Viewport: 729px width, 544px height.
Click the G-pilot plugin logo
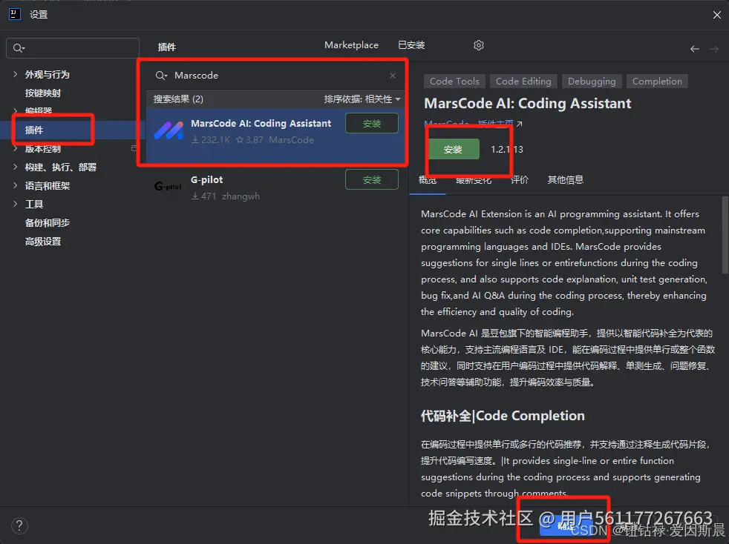[168, 186]
